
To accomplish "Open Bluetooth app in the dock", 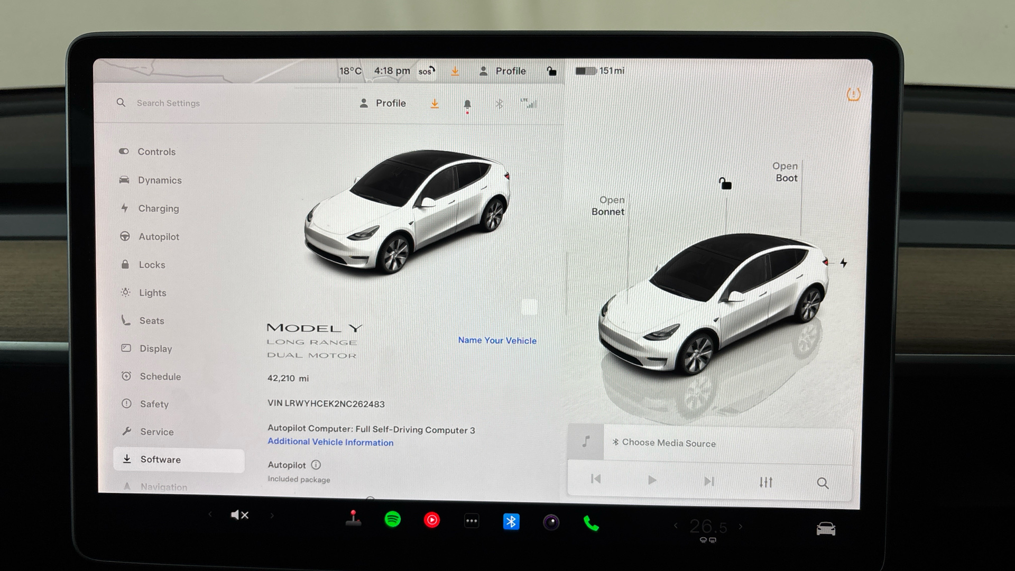I will (511, 522).
